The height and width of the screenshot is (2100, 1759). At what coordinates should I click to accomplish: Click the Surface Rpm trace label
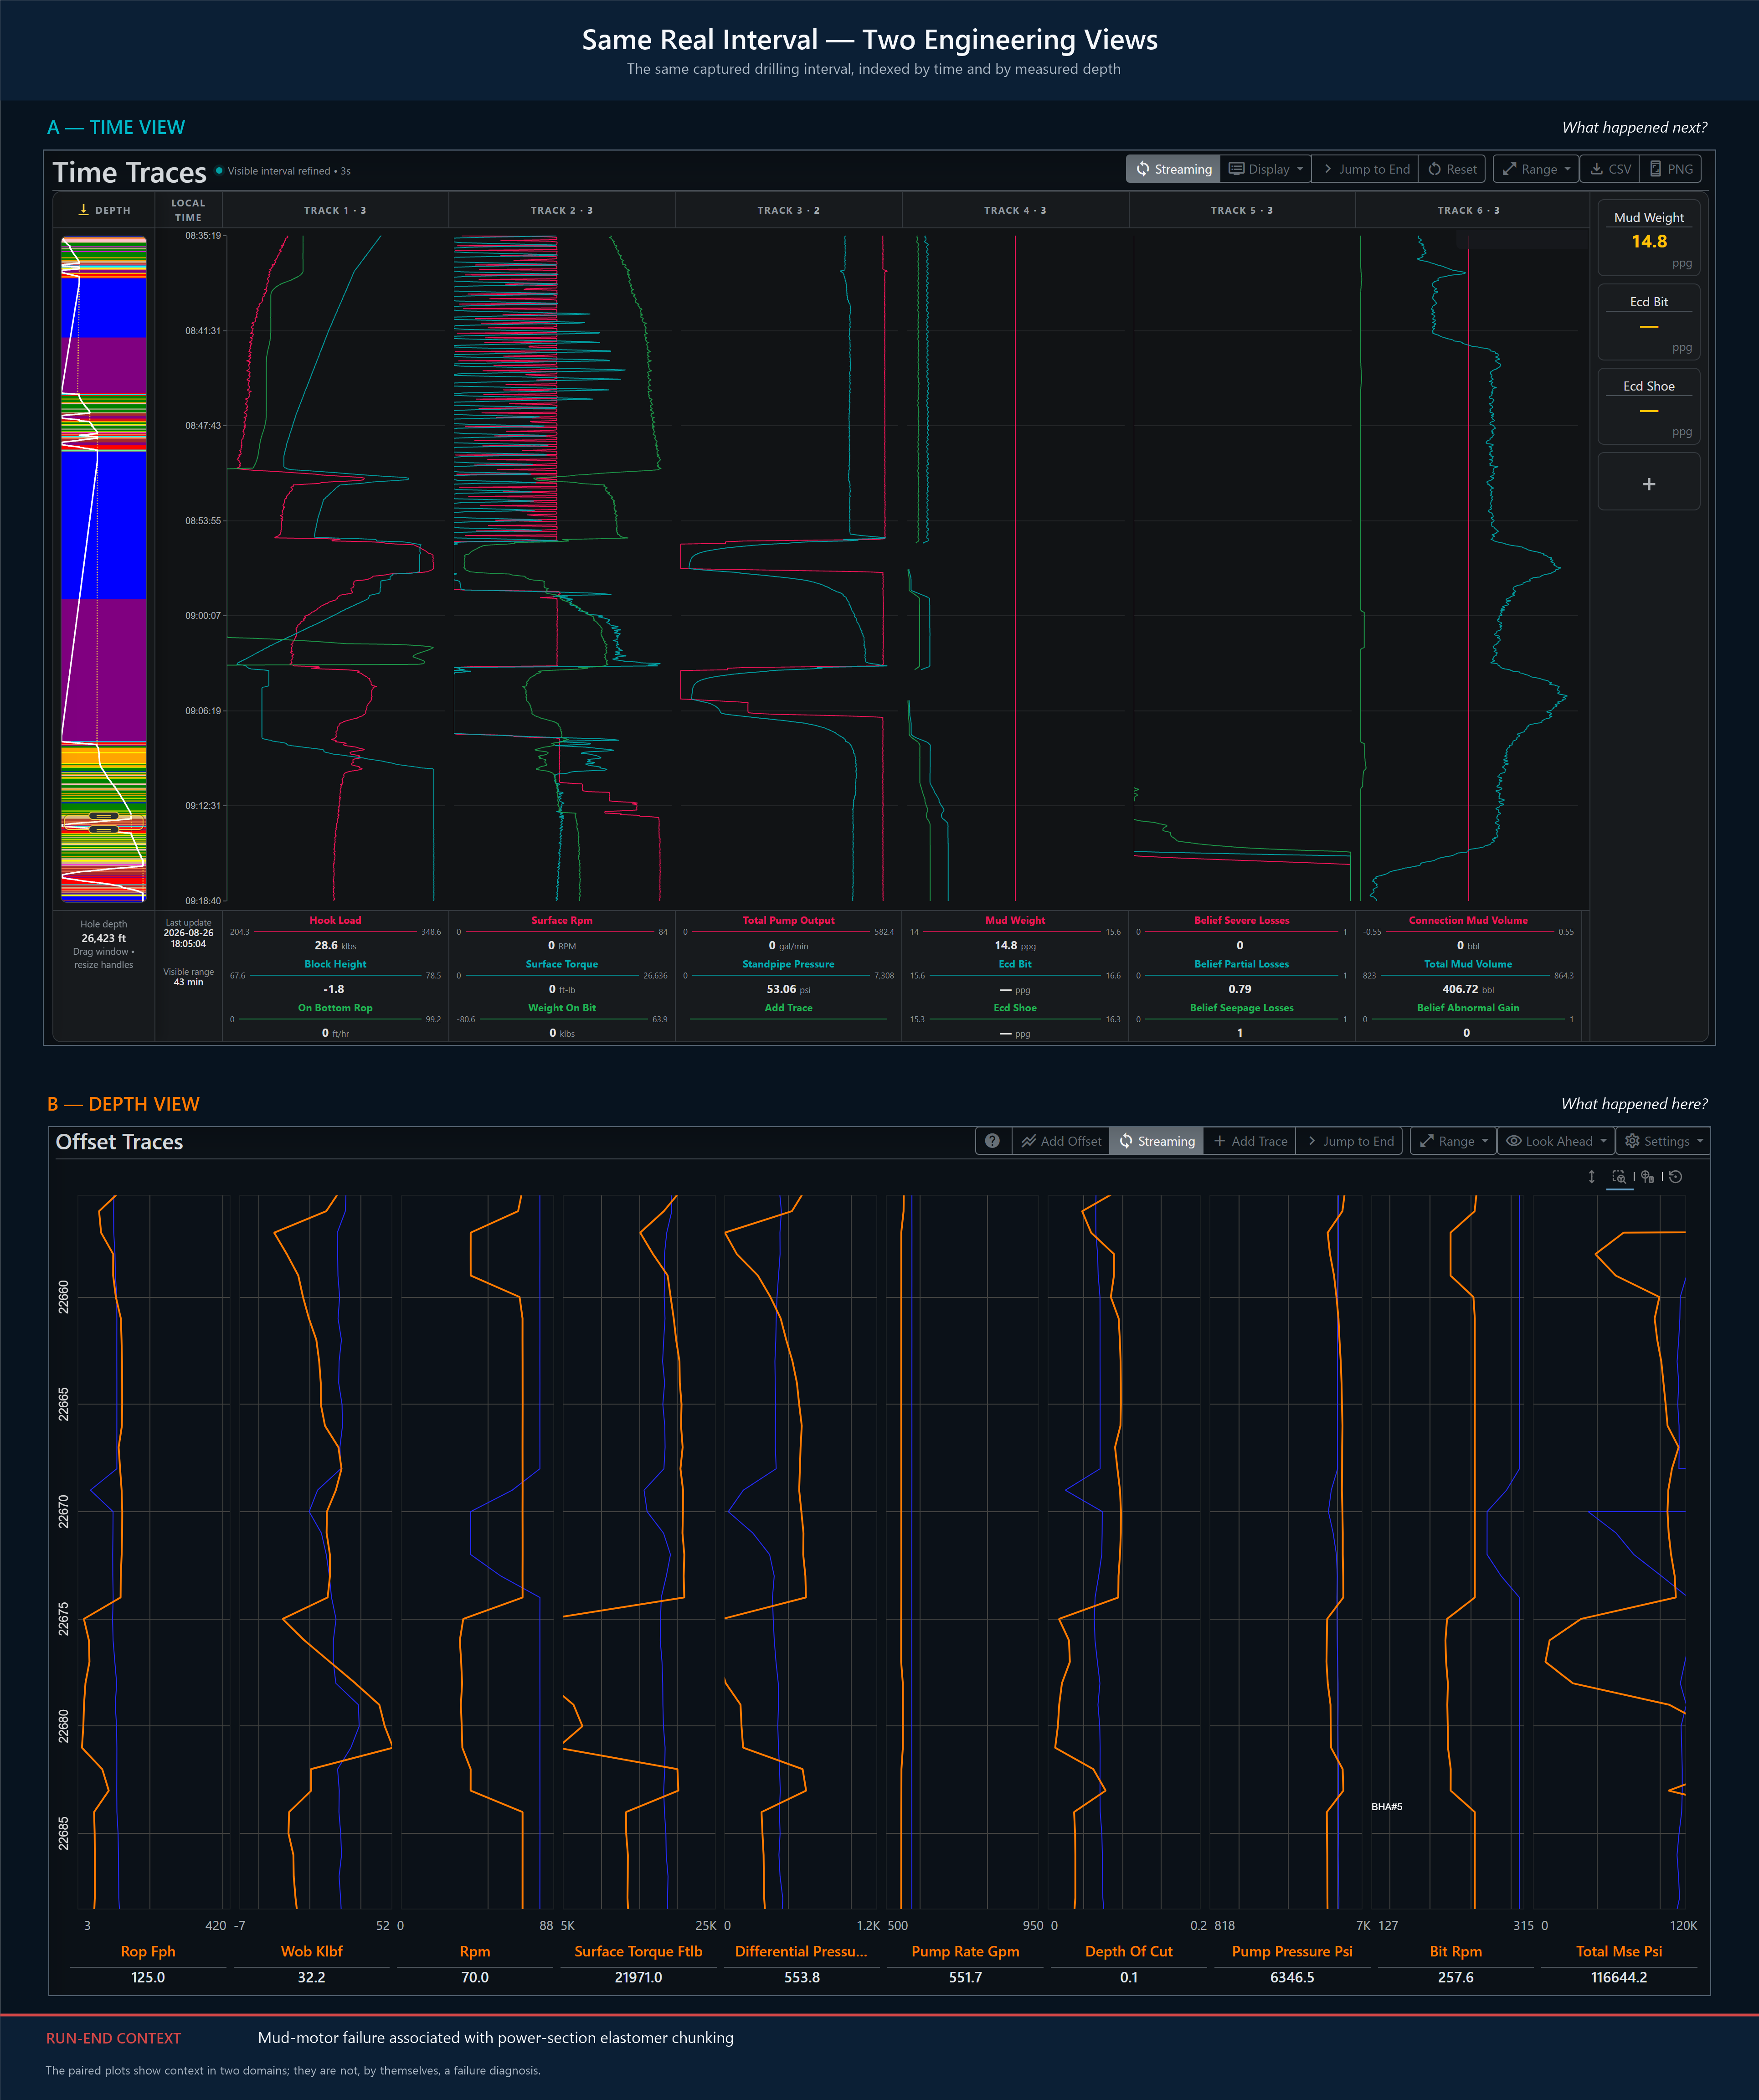click(x=562, y=920)
